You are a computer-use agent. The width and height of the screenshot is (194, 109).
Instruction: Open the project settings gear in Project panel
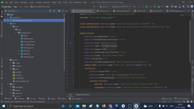click(x=59, y=11)
